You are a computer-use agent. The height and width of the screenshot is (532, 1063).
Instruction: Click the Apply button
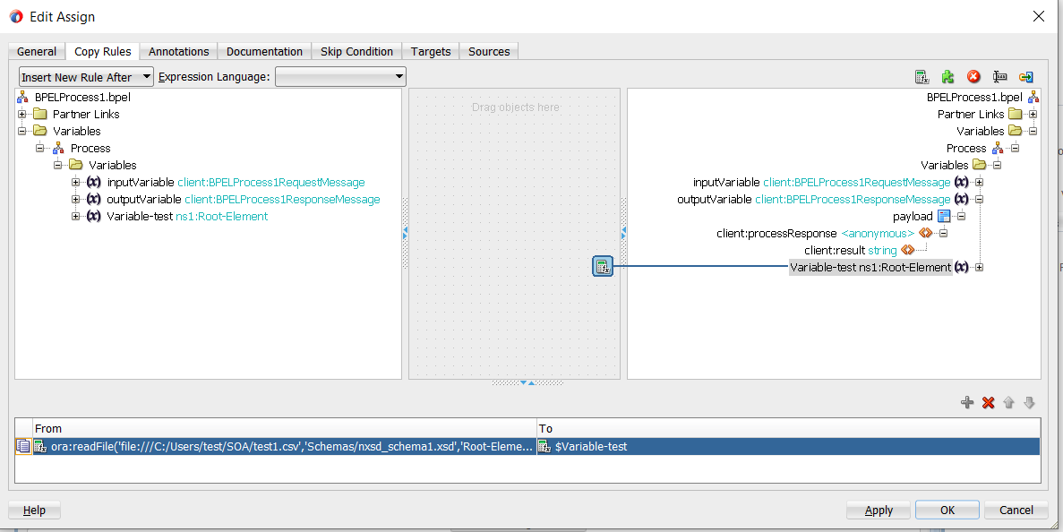[x=878, y=510]
